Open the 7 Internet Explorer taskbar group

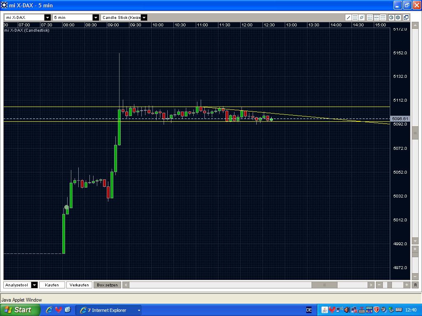109,310
